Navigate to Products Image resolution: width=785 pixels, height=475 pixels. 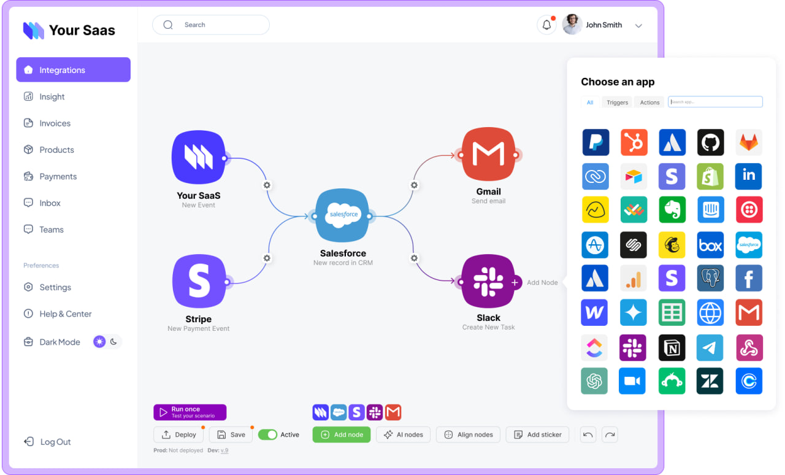[48, 150]
